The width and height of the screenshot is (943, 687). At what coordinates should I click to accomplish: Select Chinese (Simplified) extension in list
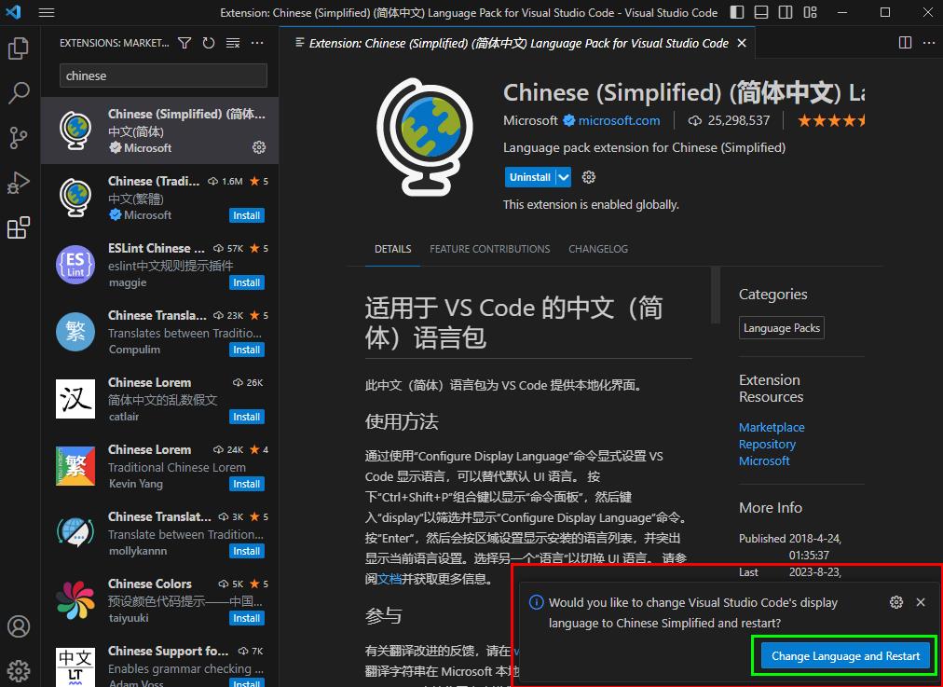(x=159, y=131)
